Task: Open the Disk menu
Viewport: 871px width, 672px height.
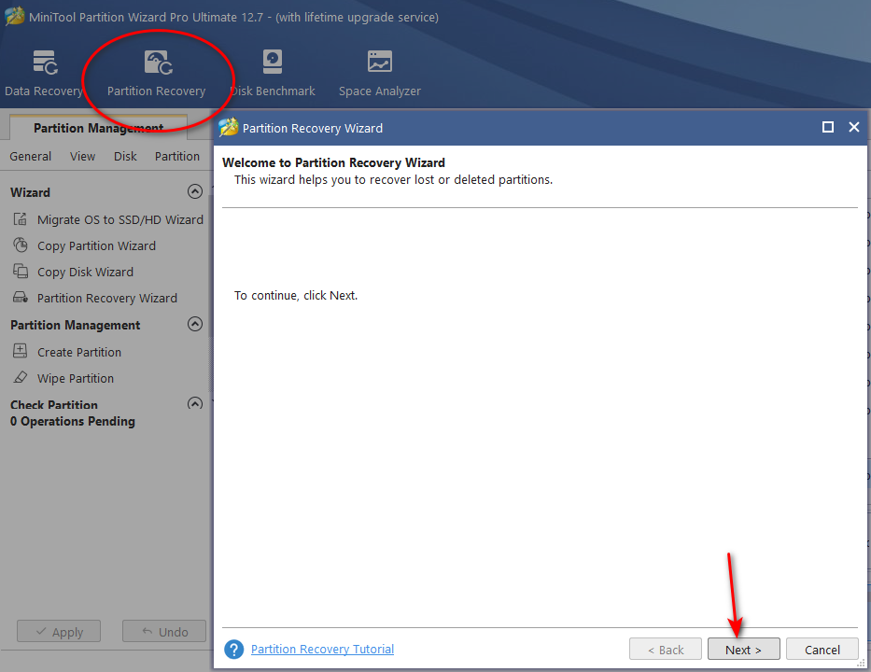Action: click(125, 157)
